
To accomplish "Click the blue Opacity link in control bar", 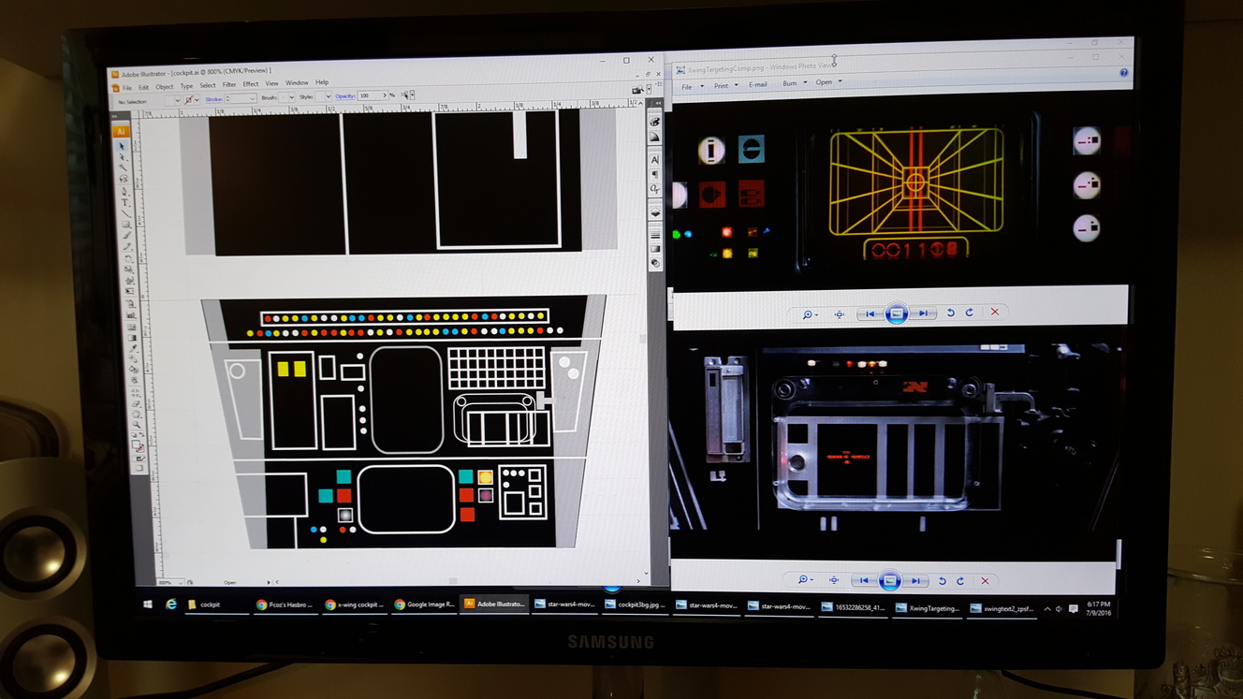I will [345, 96].
